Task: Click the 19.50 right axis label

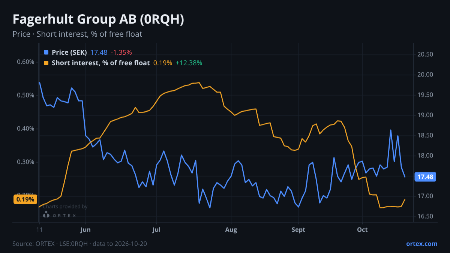Action: coord(425,95)
